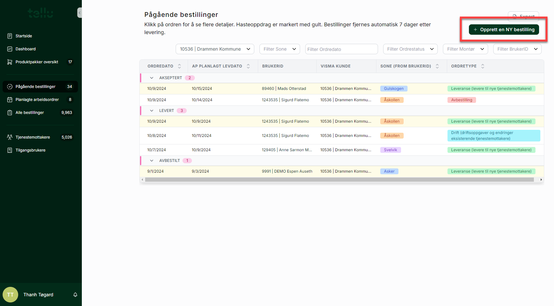The image size is (554, 306).
Task: Click the Avbestilling order type tag
Action: tap(461, 100)
